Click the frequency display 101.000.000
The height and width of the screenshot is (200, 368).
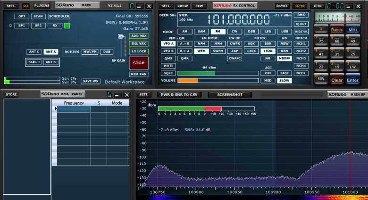pos(239,19)
